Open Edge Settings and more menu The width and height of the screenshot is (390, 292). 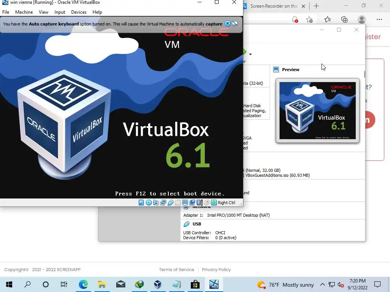click(x=379, y=19)
